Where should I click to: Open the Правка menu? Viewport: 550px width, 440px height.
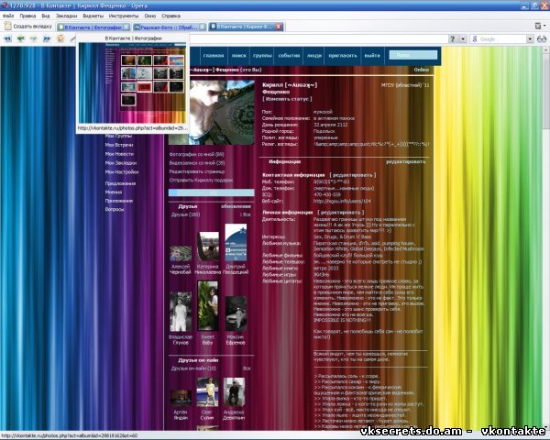27,16
